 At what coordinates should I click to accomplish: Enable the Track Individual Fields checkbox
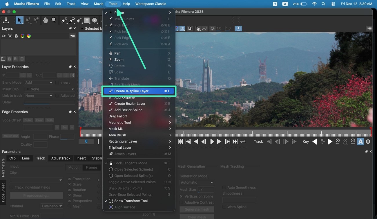click(11, 187)
